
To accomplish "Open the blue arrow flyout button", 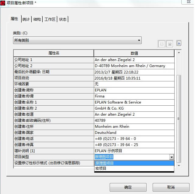I will coord(179,43).
